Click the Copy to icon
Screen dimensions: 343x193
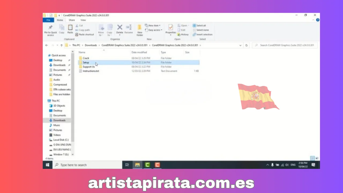(110, 27)
